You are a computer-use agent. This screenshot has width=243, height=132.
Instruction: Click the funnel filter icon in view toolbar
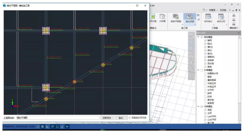192,63
